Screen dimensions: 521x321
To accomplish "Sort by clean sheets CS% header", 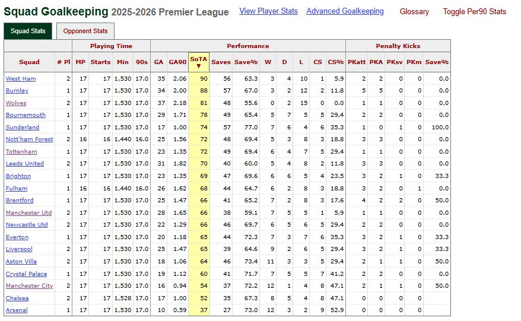I will pos(335,62).
